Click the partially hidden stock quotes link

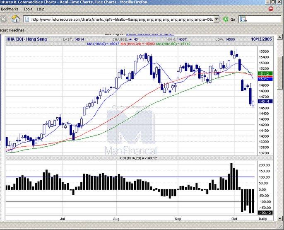coord(150,34)
